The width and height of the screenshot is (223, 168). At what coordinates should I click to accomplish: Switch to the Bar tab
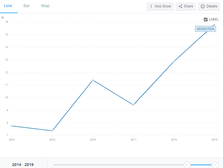27,6
